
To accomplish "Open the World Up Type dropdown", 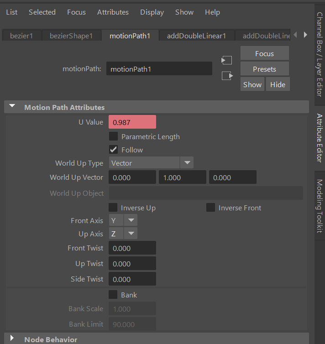I will (x=151, y=163).
